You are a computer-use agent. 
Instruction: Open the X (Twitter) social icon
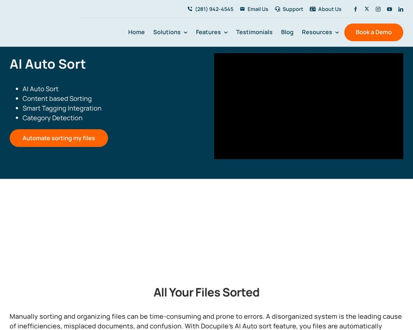(x=367, y=9)
